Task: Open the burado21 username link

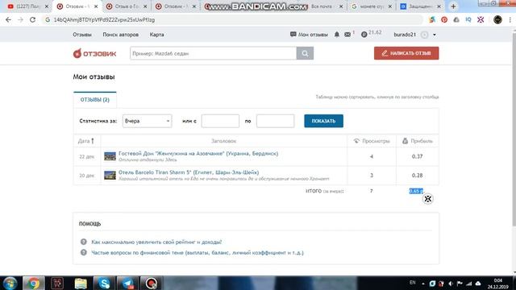Action: point(405,35)
